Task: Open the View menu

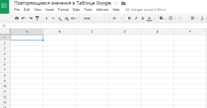Action: 38,10
